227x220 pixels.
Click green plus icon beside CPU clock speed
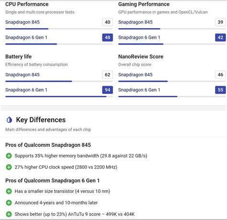pos(9,167)
